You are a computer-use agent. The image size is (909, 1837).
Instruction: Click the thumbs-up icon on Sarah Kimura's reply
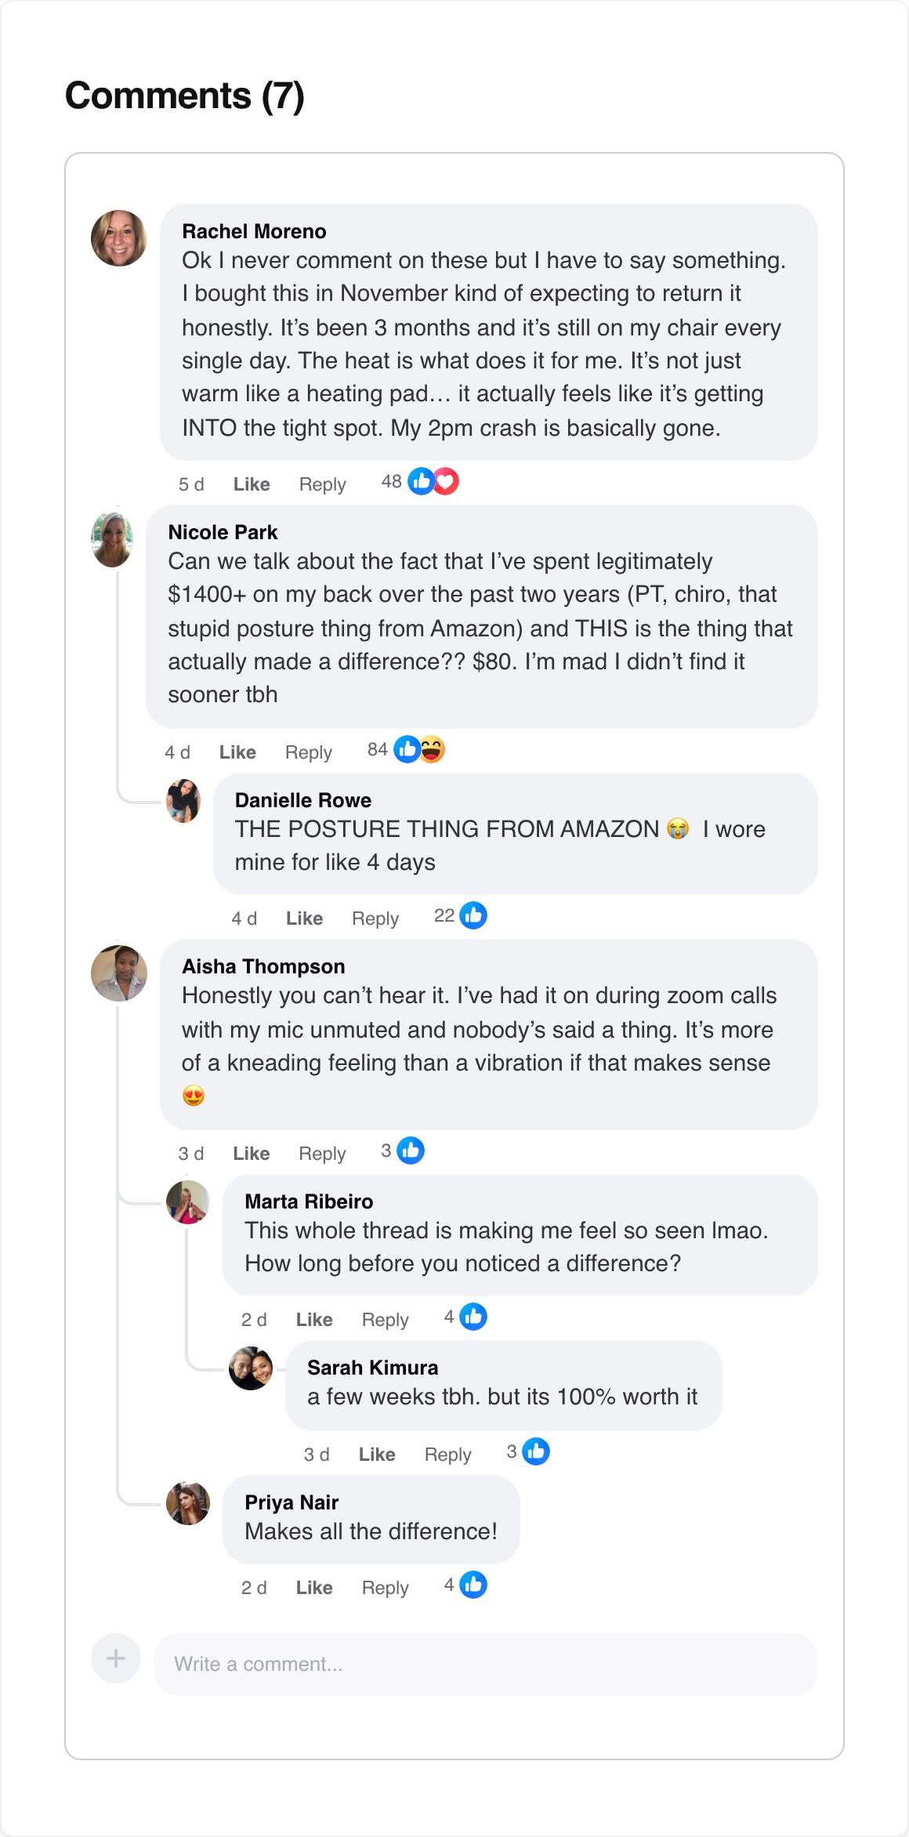[536, 1451]
